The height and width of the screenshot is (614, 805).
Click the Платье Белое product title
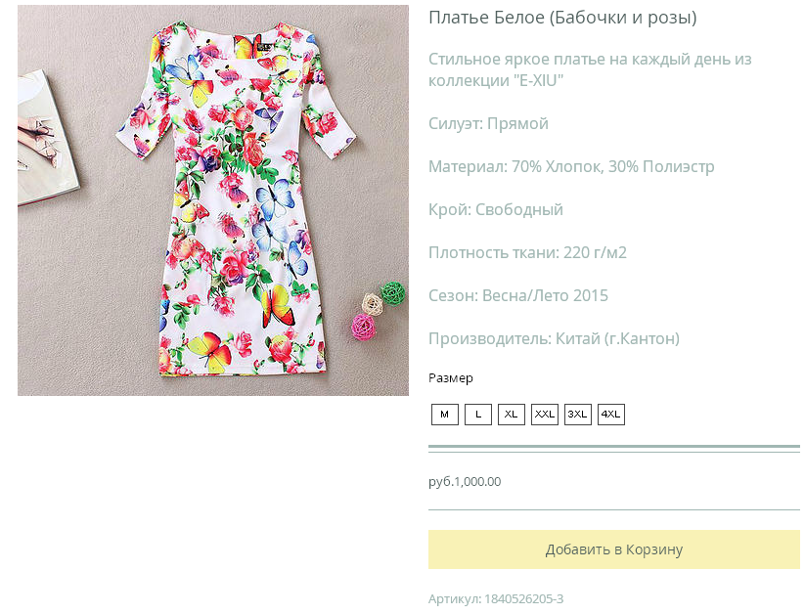pyautogui.click(x=562, y=18)
